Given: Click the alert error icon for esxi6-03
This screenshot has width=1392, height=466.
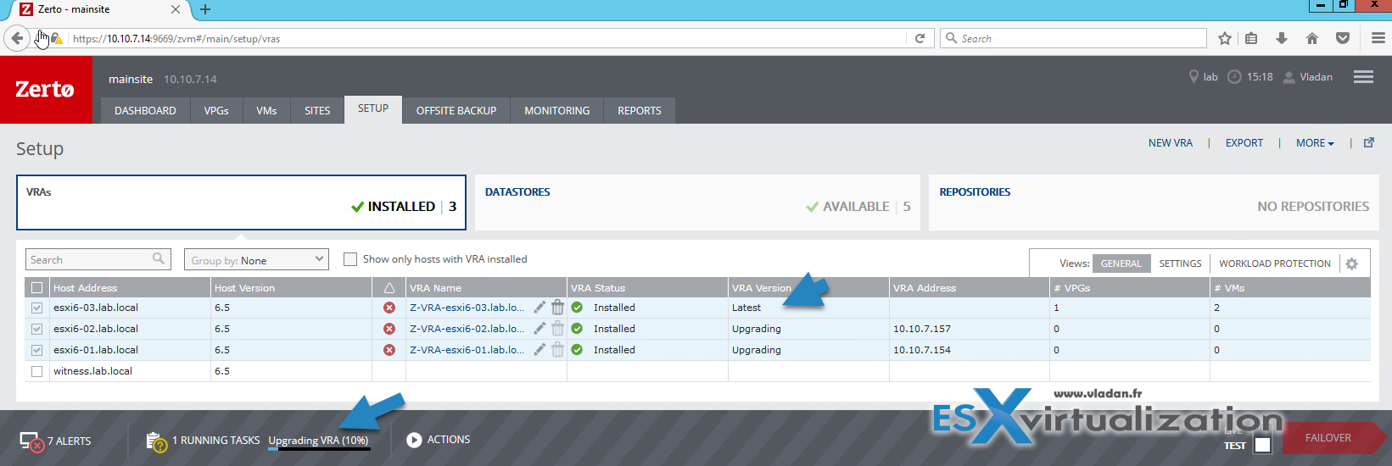Looking at the screenshot, I should click(389, 308).
